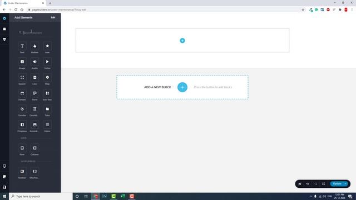Open the page settings sidebar icon
Image resolution: width=356 pixels, height=200 pixels.
(x=4, y=177)
